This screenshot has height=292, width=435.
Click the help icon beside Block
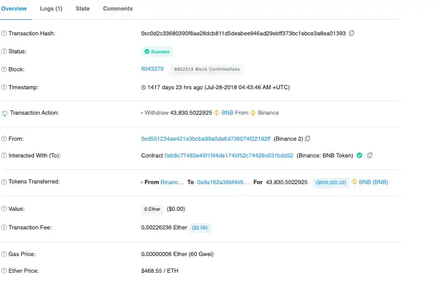(x=4, y=69)
